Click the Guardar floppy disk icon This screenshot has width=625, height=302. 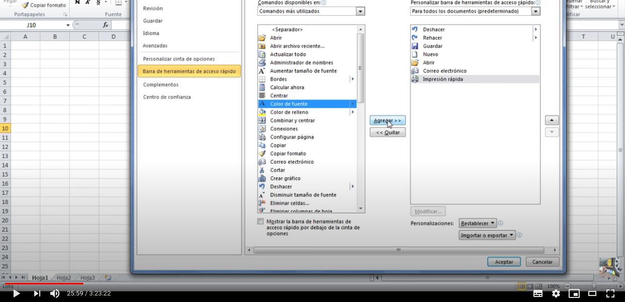tap(415, 46)
